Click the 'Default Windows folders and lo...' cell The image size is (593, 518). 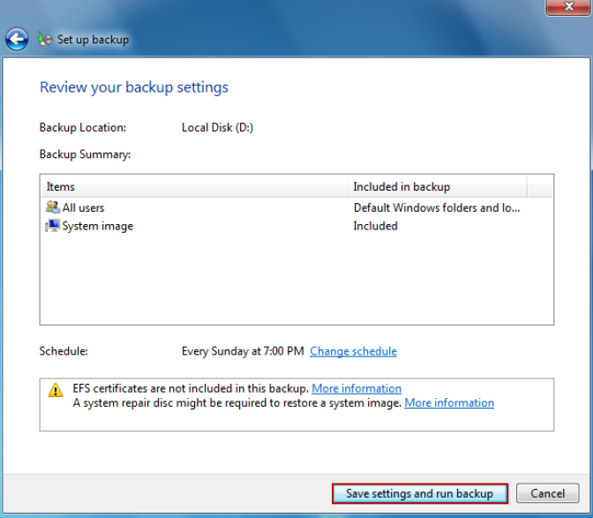[x=437, y=207]
